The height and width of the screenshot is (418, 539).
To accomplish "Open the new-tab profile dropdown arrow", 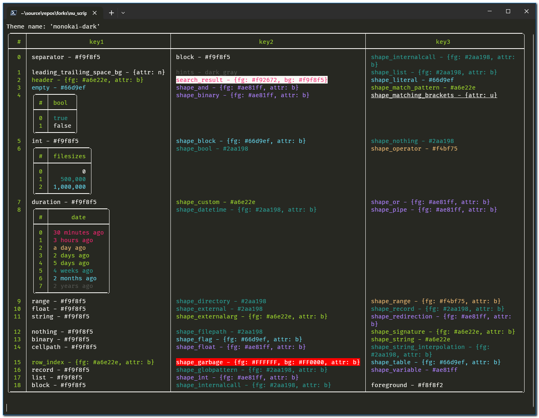I will tap(123, 13).
